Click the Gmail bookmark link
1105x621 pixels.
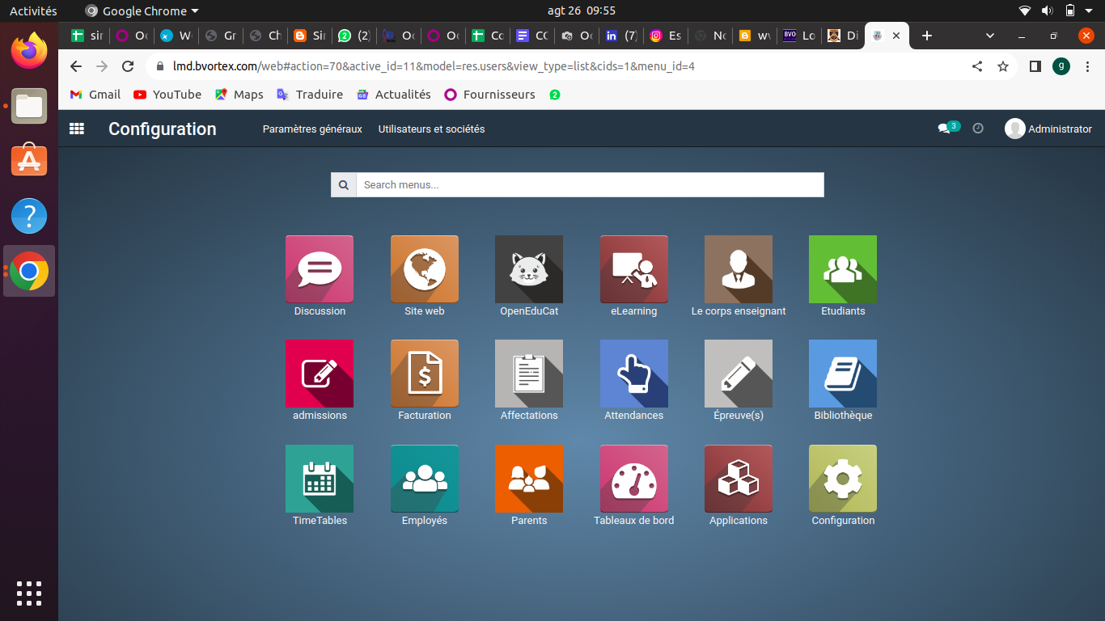(95, 95)
